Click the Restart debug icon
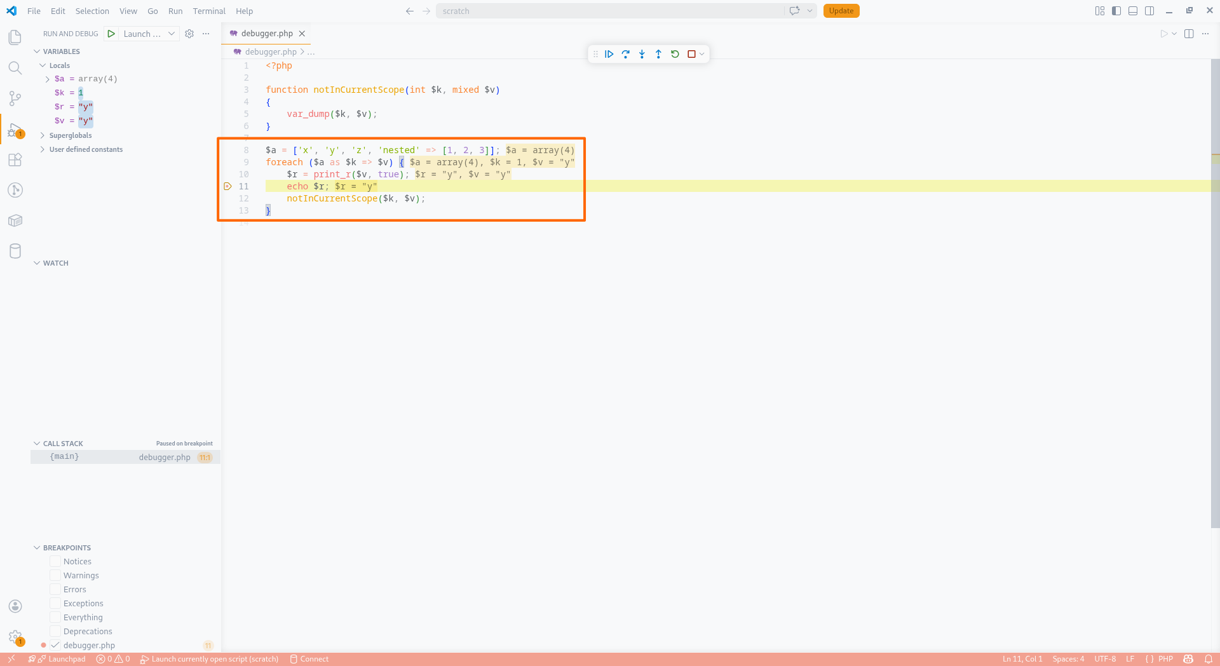This screenshot has width=1220, height=666. [675, 54]
